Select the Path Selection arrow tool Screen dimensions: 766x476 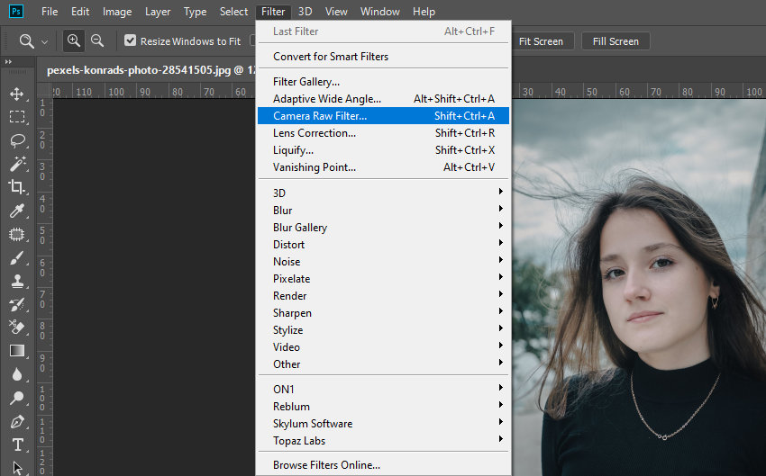[x=17, y=468]
